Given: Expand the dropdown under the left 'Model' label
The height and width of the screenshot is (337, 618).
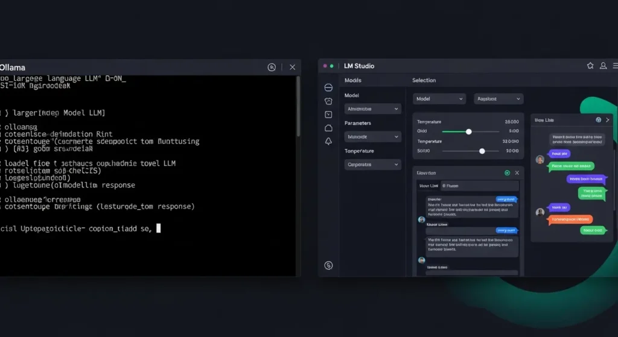Looking at the screenshot, I should [373, 109].
